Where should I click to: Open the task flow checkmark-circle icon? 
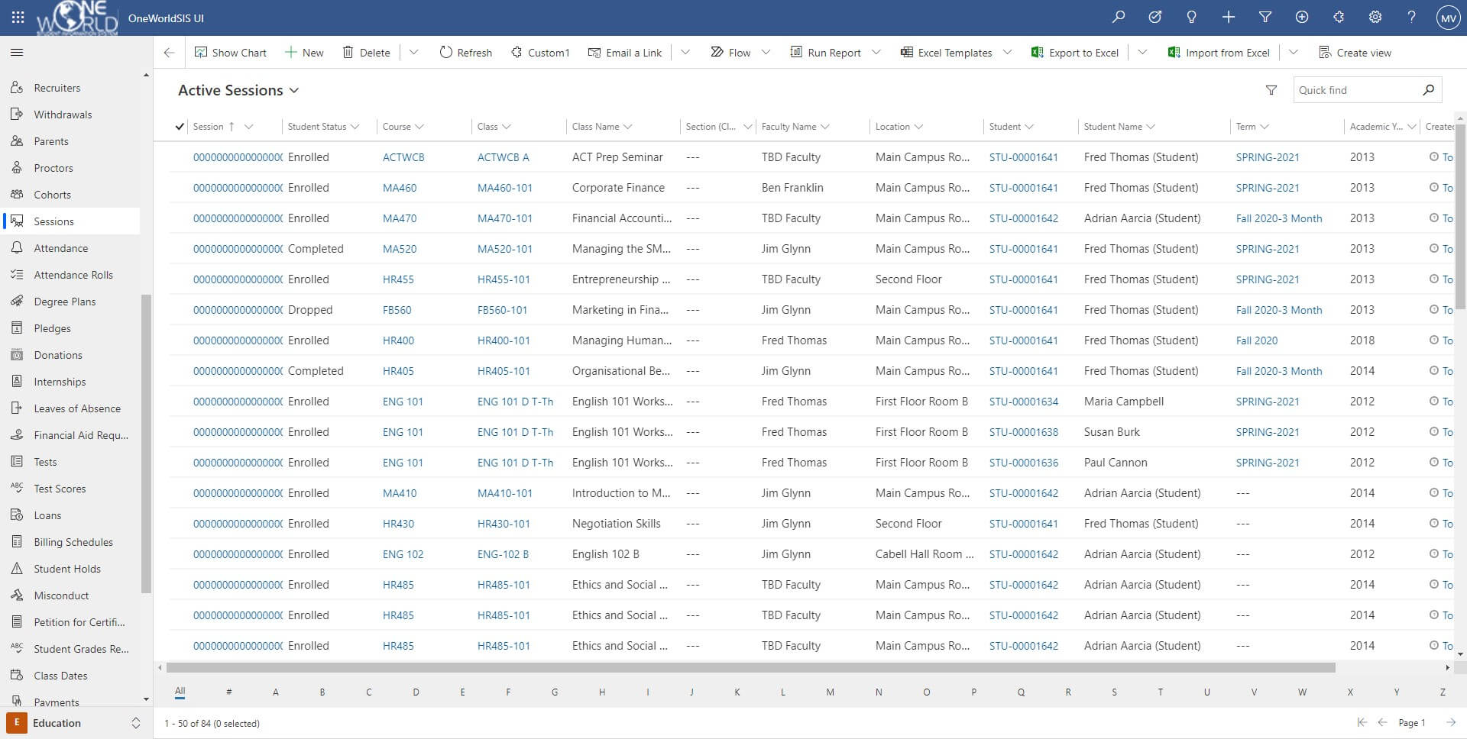click(x=1155, y=17)
